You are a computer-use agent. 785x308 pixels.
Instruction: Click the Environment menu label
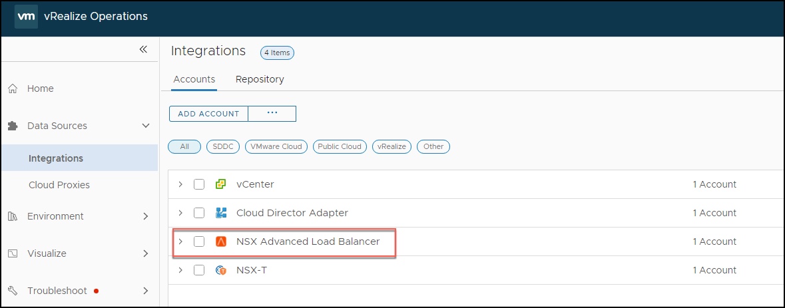click(55, 216)
